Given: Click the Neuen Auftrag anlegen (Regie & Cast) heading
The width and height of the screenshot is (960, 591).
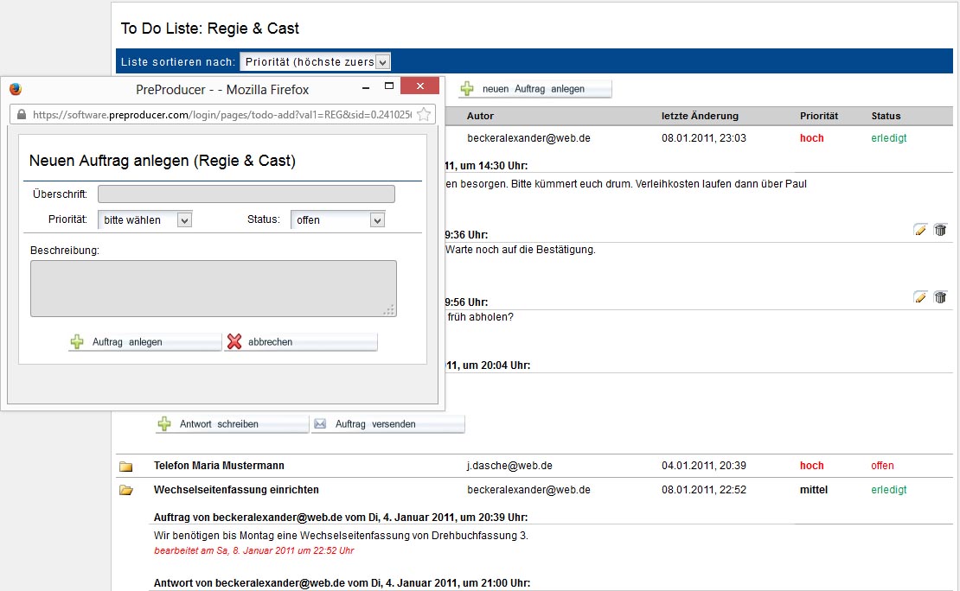Looking at the screenshot, I should click(x=163, y=161).
